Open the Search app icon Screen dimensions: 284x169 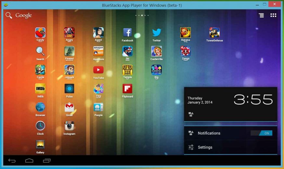click(40, 51)
